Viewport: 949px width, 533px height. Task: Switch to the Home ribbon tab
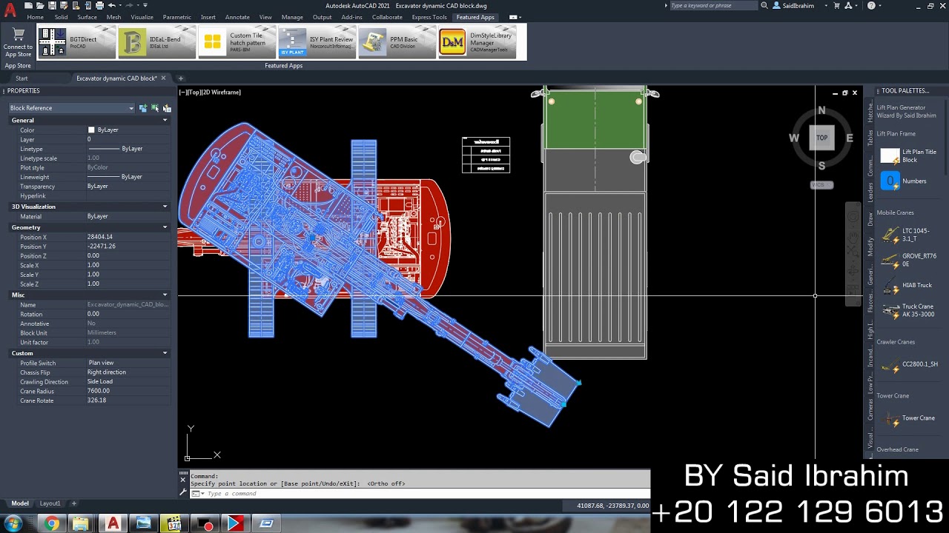tap(35, 17)
